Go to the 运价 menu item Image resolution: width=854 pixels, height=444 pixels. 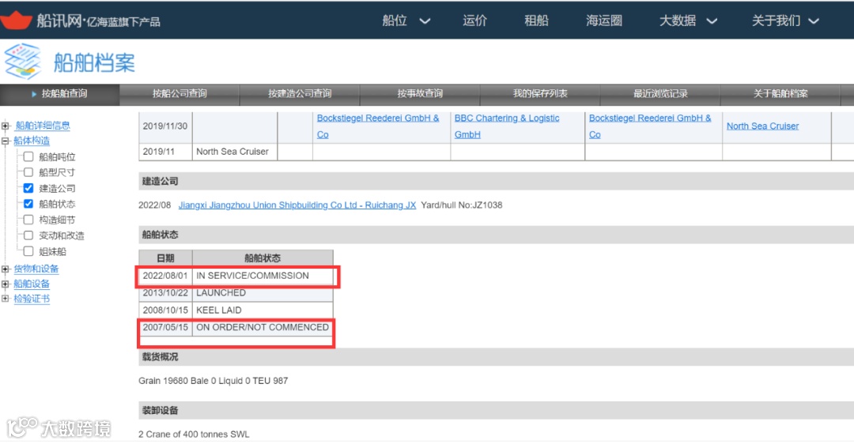pos(474,21)
